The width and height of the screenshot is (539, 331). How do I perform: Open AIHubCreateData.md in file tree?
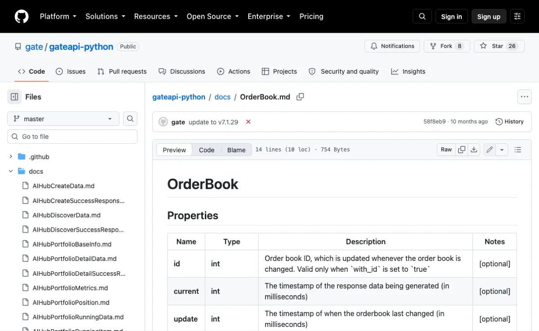point(63,186)
